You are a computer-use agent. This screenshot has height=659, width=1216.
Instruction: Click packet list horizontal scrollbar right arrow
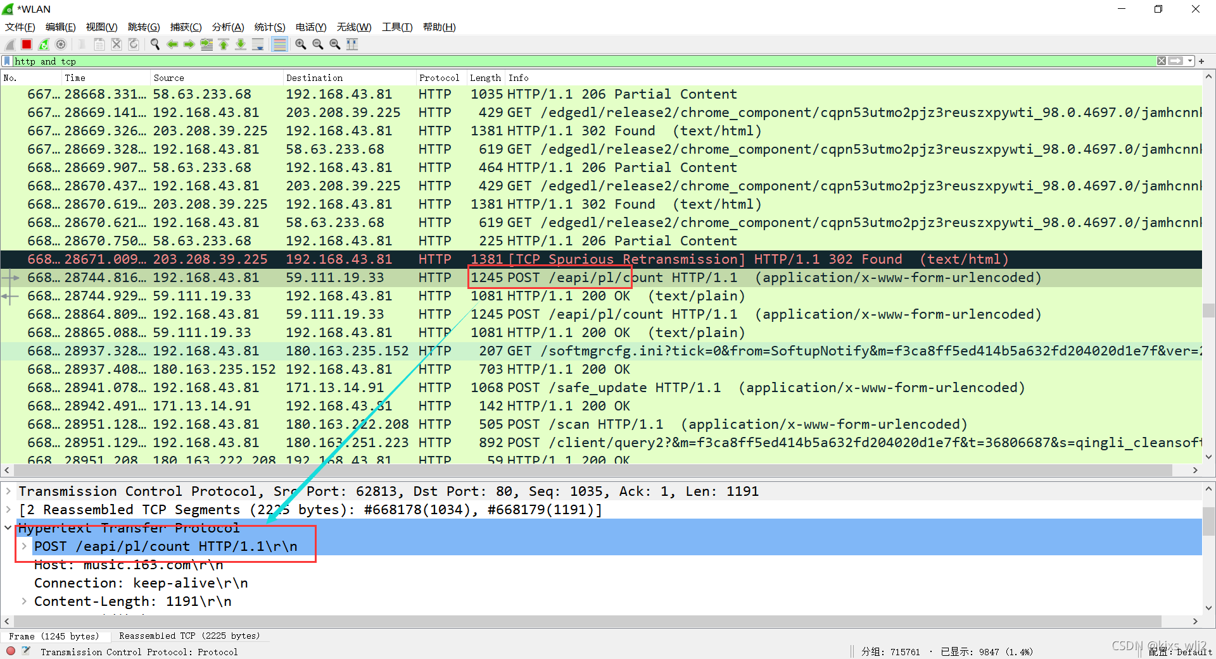[1195, 470]
